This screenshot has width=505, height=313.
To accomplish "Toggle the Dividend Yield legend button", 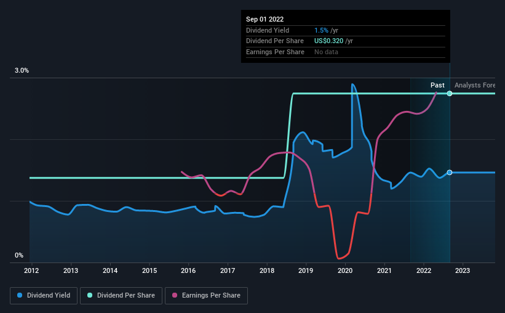I will (44, 296).
